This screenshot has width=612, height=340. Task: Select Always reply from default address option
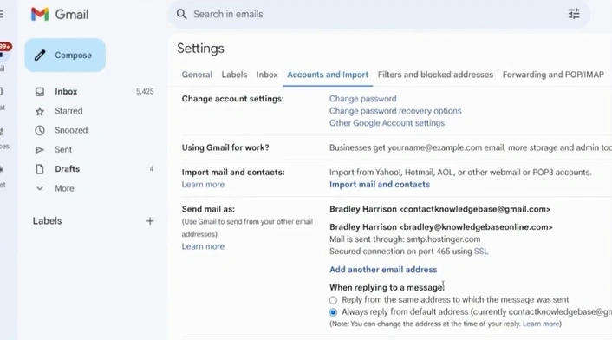pyautogui.click(x=333, y=312)
